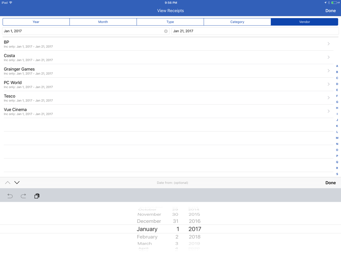Pick November in the month wheel
This screenshot has width=341, height=256.
(149, 214)
